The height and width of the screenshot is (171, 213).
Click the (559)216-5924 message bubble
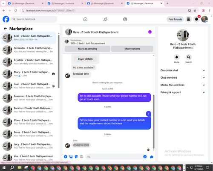pyautogui.click(x=81, y=145)
